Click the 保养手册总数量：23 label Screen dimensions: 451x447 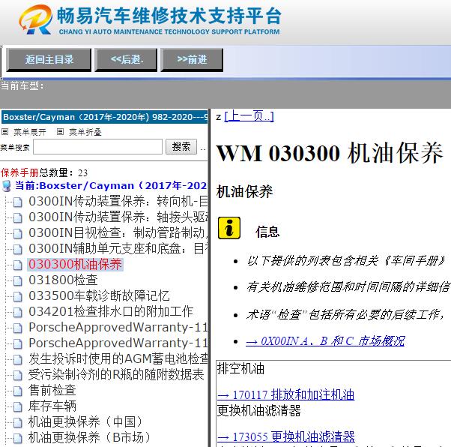[x=44, y=172]
